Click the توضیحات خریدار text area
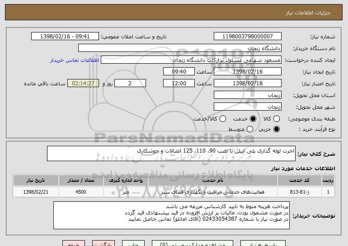 [171, 215]
